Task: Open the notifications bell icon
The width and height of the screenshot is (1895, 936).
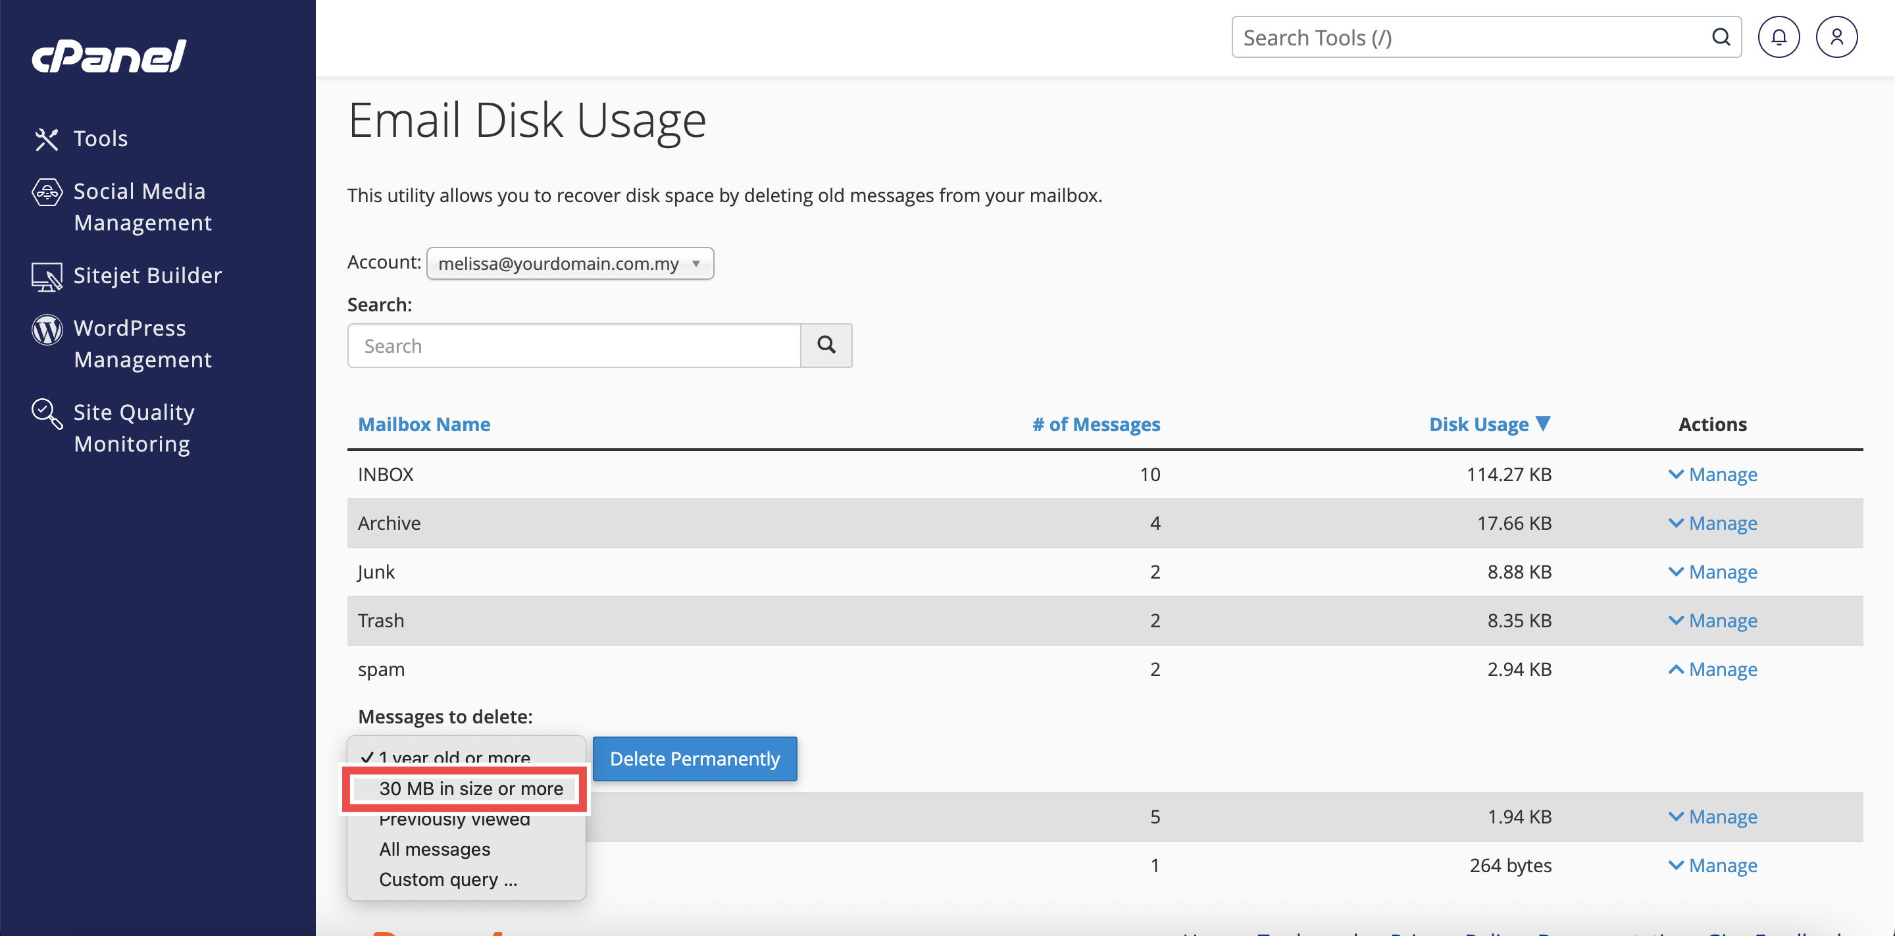Action: [x=1778, y=38]
